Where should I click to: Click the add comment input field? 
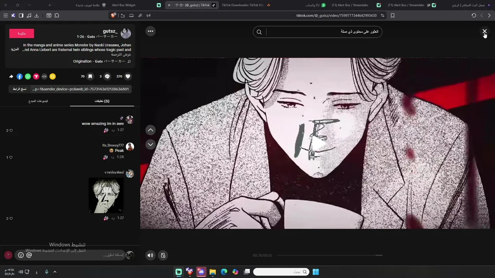pos(79,255)
